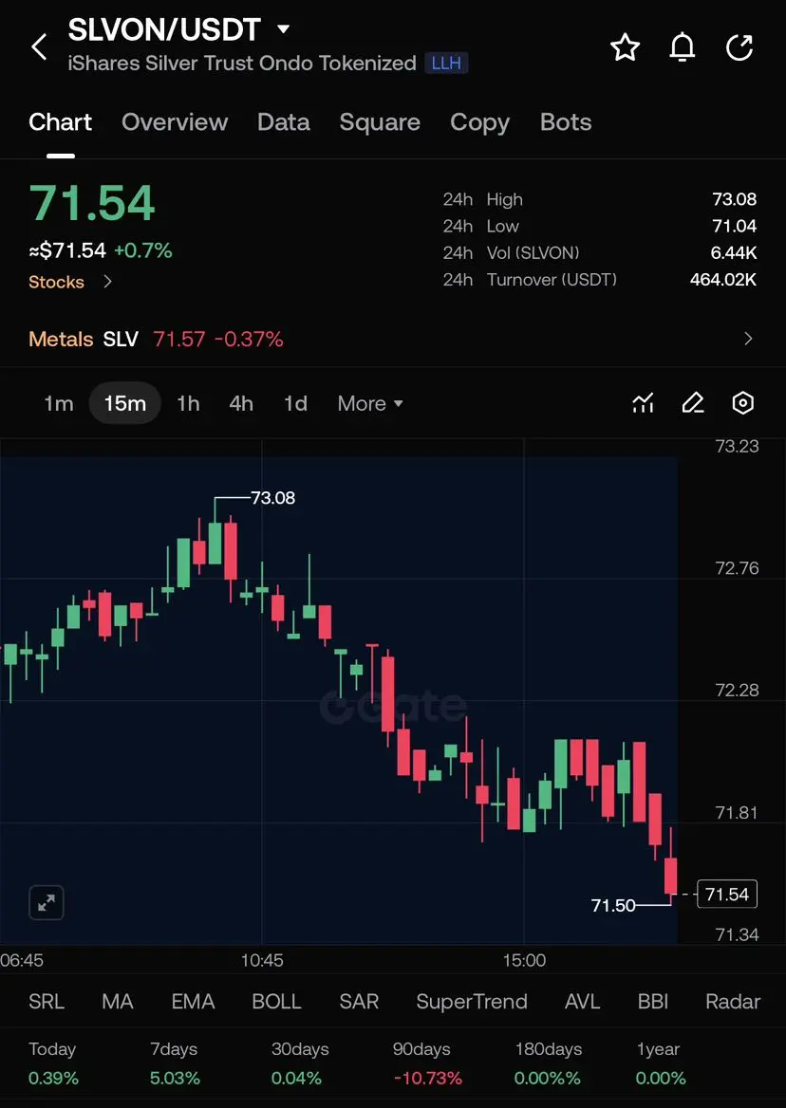The width and height of the screenshot is (786, 1108).
Task: Tap the 24h High value 73.08
Action: tap(735, 199)
